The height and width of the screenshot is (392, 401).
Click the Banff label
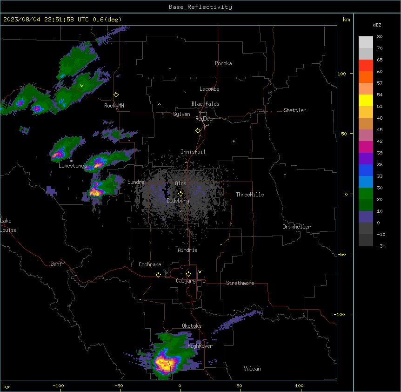click(58, 264)
